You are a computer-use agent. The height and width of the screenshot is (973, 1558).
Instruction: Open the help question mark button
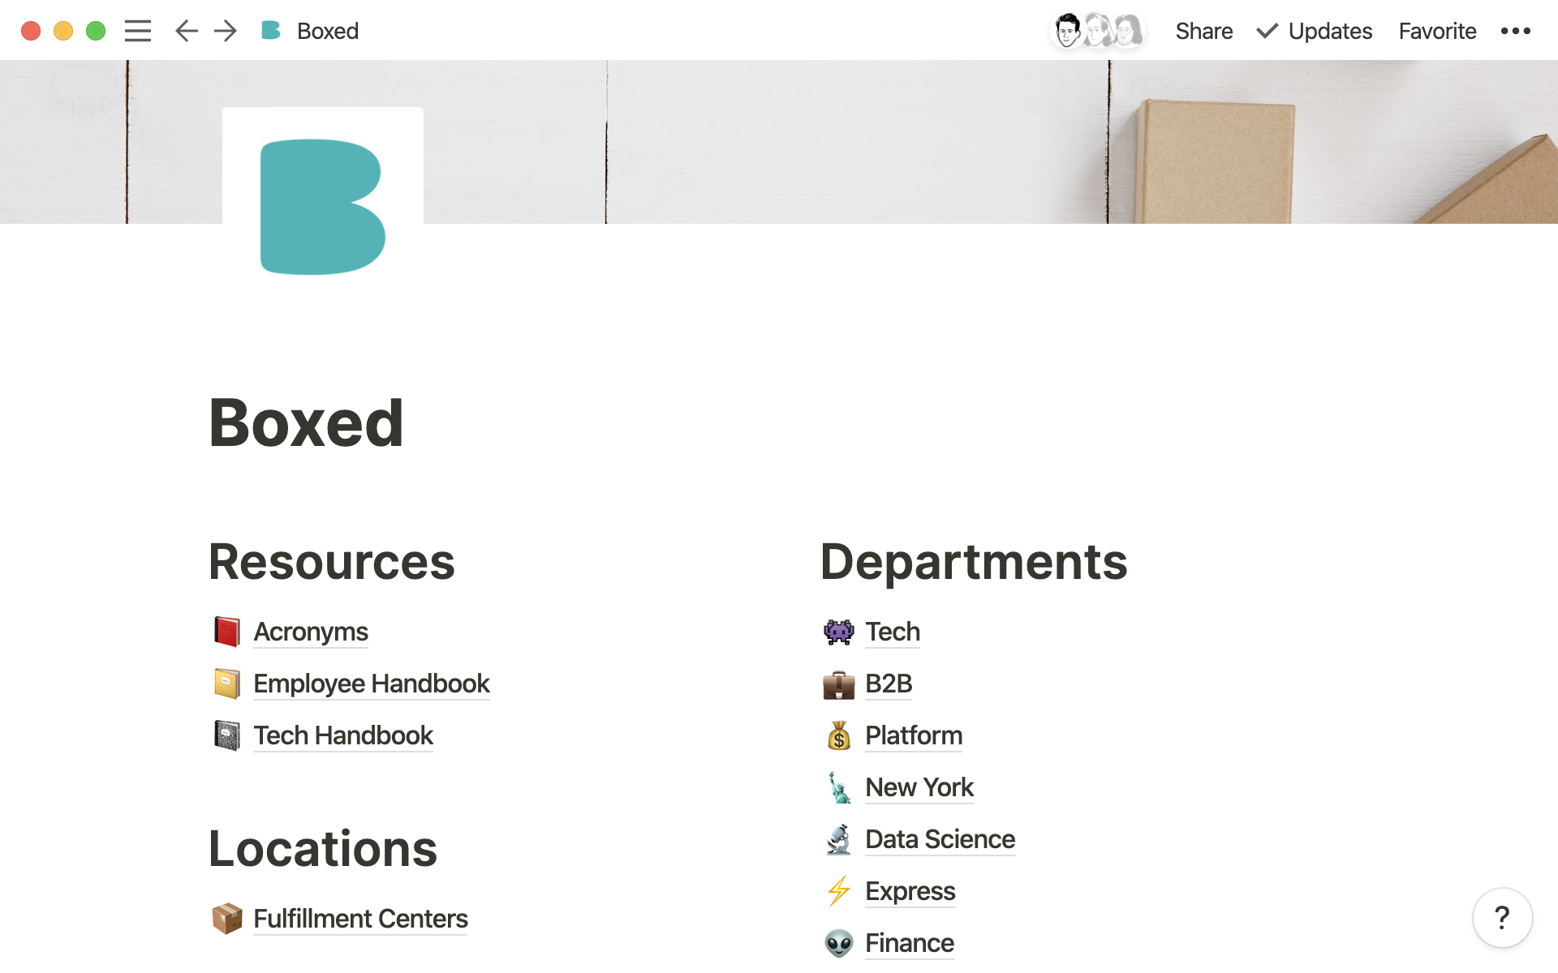[1502, 918]
